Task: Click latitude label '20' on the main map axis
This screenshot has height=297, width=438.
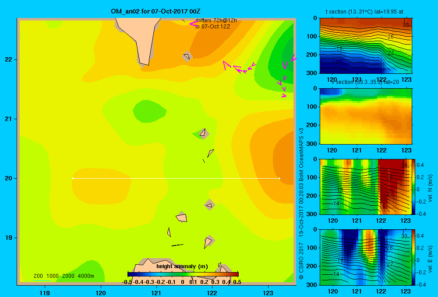Action: pos(9,178)
